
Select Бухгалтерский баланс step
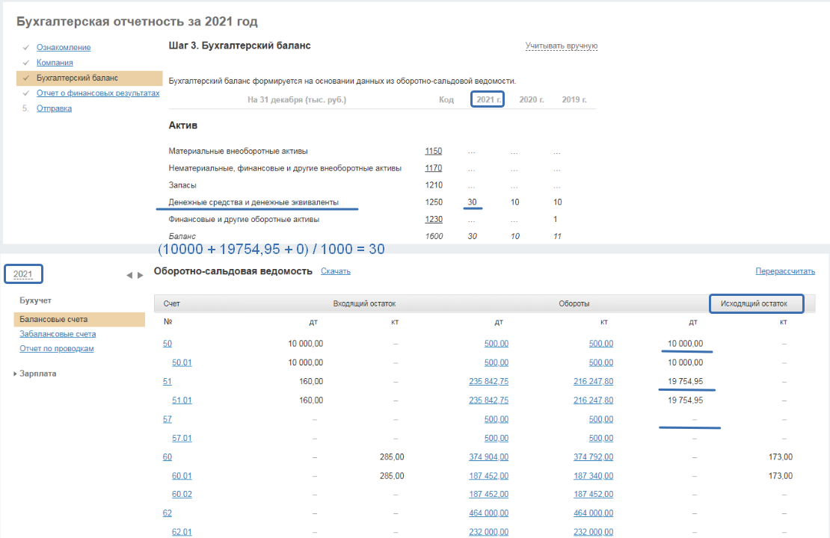coord(77,78)
